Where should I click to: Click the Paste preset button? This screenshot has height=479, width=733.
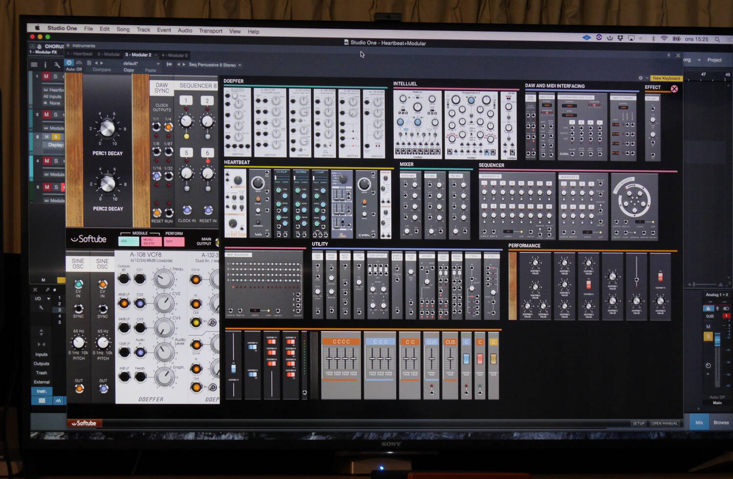[x=151, y=70]
